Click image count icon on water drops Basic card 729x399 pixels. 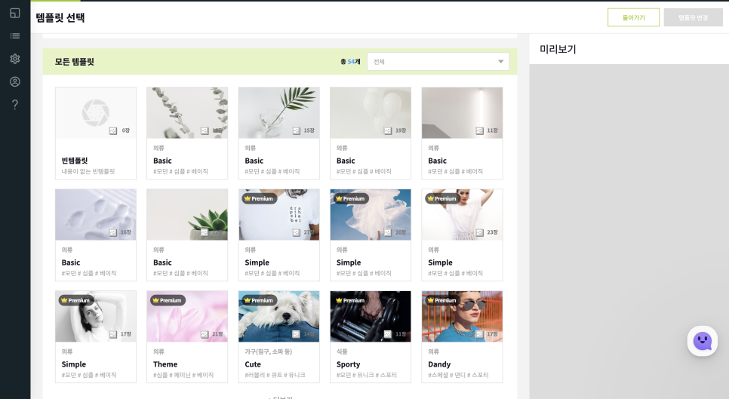(113, 232)
